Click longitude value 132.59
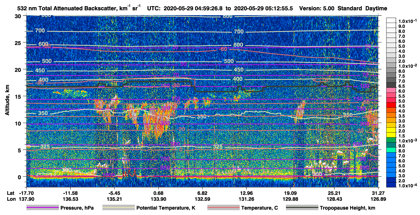Viewport: 420px width, 215px height. (x=202, y=199)
